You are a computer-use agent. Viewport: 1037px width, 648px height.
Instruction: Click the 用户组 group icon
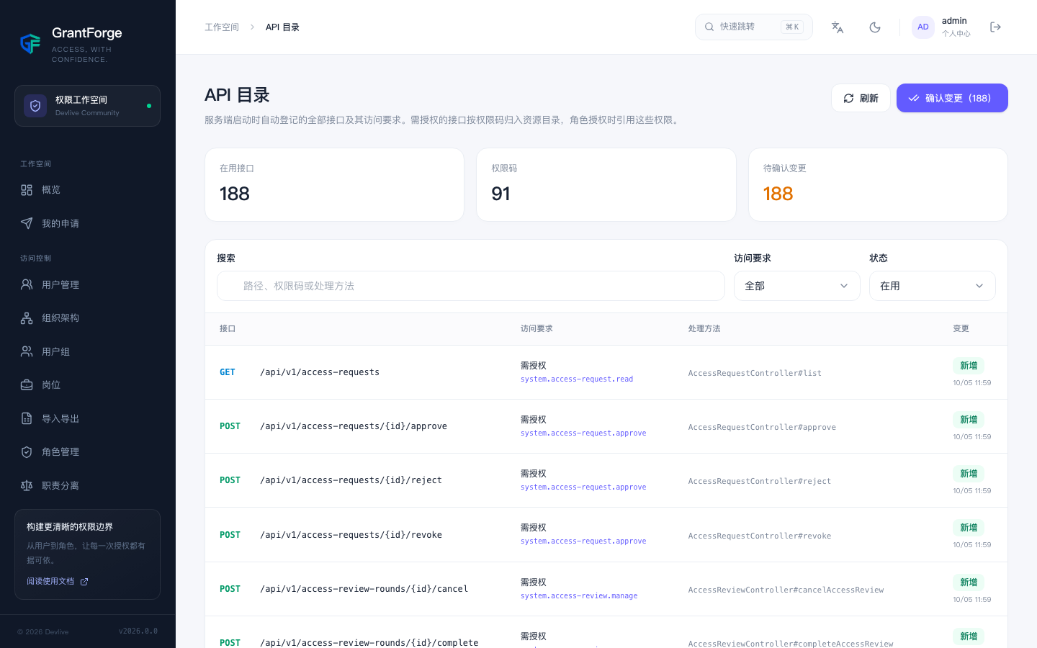coord(27,351)
